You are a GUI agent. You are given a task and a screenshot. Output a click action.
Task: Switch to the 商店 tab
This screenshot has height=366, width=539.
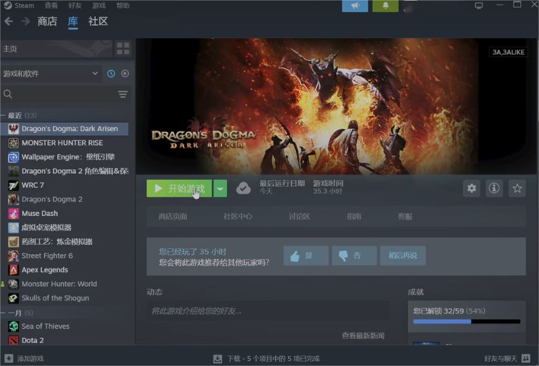coord(47,22)
